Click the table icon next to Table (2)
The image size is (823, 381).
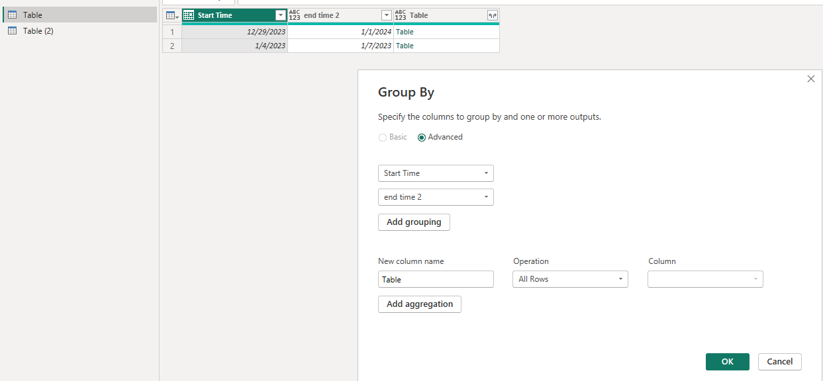coord(12,31)
